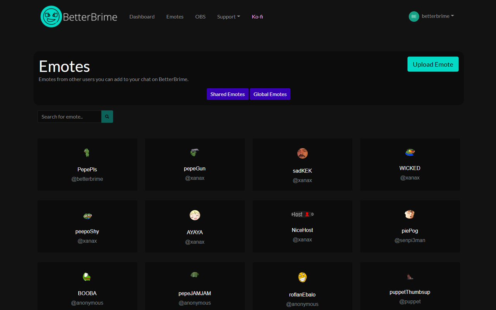Expand the Support dropdown menu
This screenshot has height=310, width=496.
(x=229, y=17)
